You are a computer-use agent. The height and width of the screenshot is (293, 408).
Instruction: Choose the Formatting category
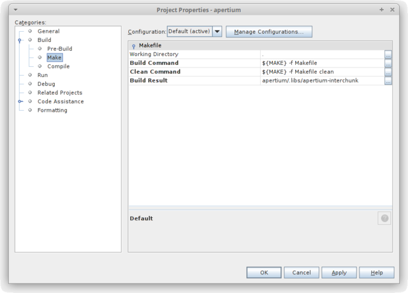pos(52,110)
